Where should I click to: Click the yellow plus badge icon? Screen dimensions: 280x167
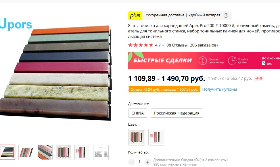point(135,15)
